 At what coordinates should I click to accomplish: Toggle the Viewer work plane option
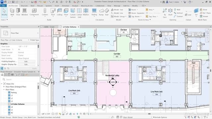pyautogui.click(x=204, y=16)
